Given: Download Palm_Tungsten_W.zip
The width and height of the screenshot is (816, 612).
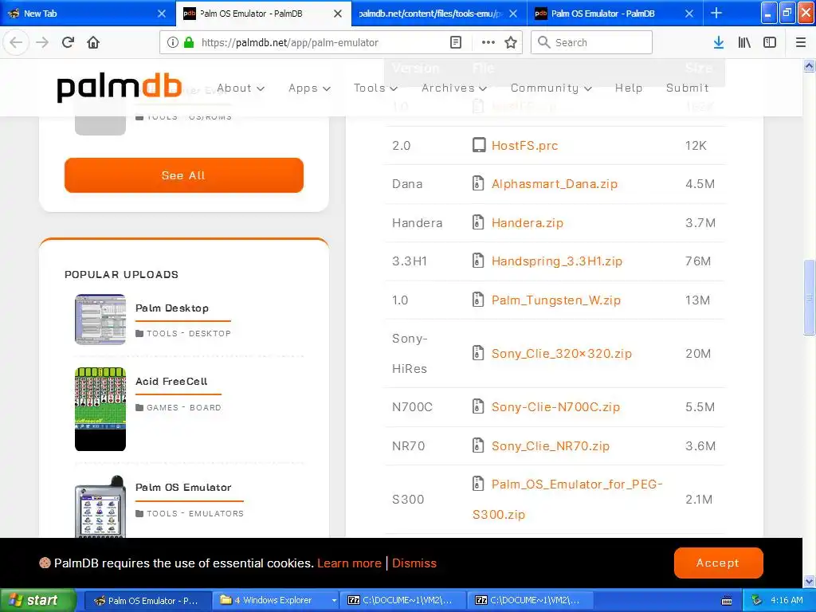Looking at the screenshot, I should (x=555, y=300).
